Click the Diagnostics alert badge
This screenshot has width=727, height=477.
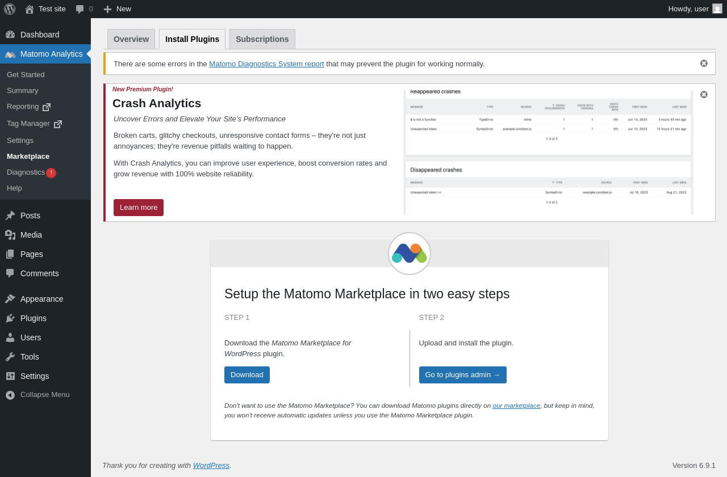(51, 173)
